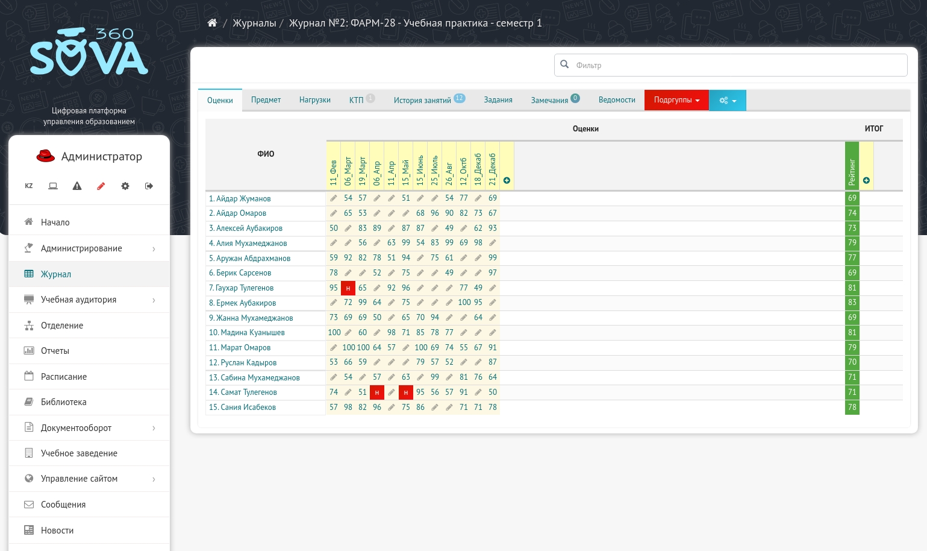Expand the Управление сайтом menu
This screenshot has height=551, width=927.
(x=89, y=479)
